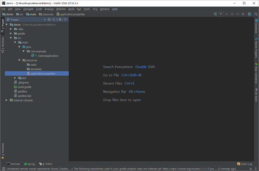Click the Collapse All icon in Project panel
The image size is (259, 171).
point(54,20)
